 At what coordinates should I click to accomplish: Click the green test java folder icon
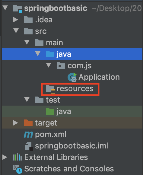click(50, 111)
